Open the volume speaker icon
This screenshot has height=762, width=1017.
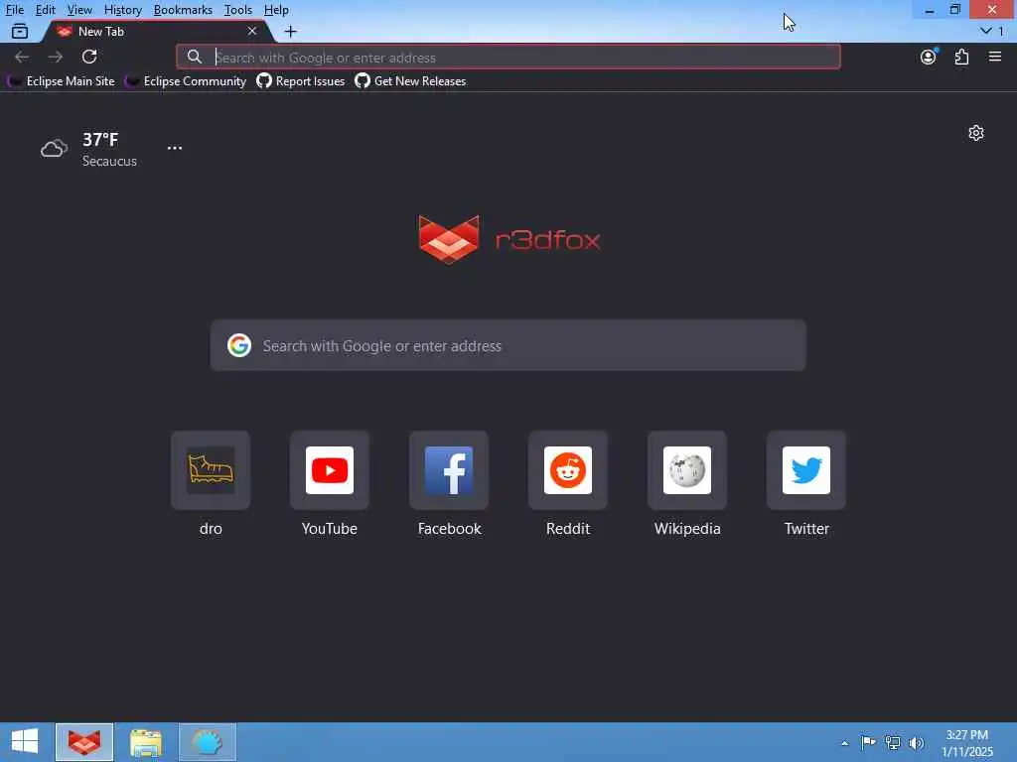(x=917, y=743)
